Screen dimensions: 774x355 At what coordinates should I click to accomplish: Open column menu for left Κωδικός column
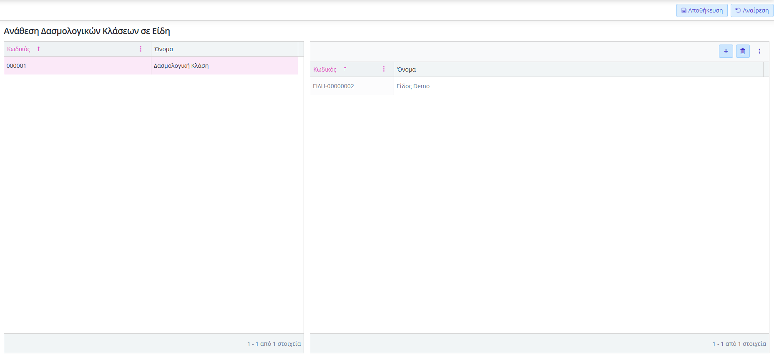[141, 49]
